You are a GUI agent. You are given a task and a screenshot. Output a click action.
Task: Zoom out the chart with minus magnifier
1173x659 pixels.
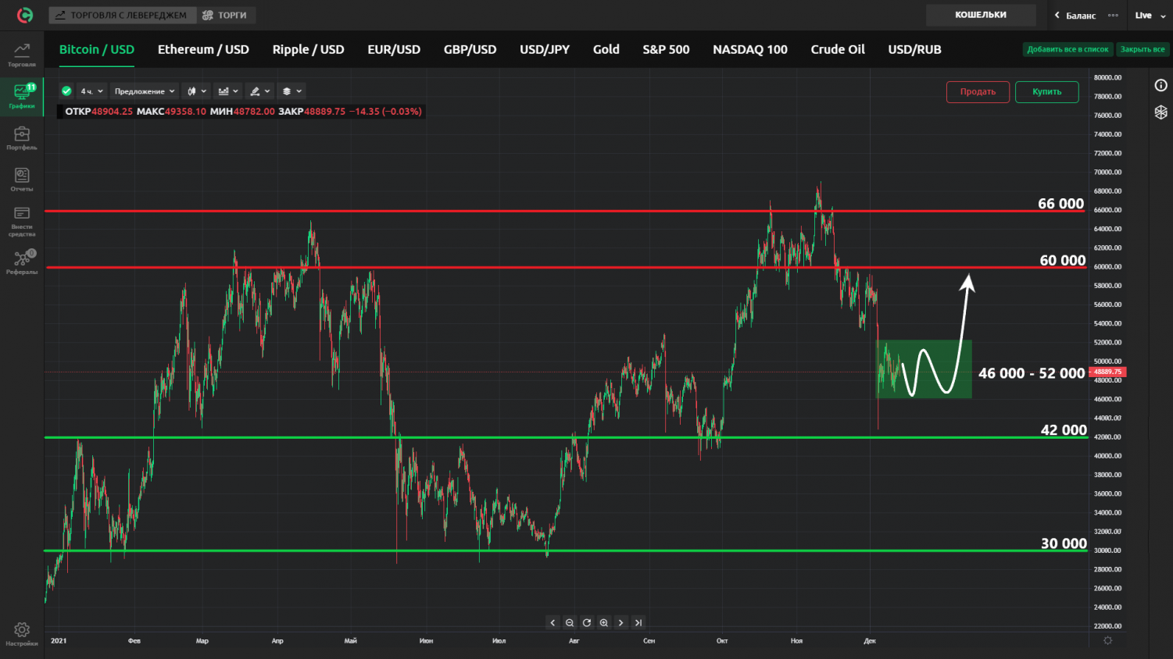point(570,623)
